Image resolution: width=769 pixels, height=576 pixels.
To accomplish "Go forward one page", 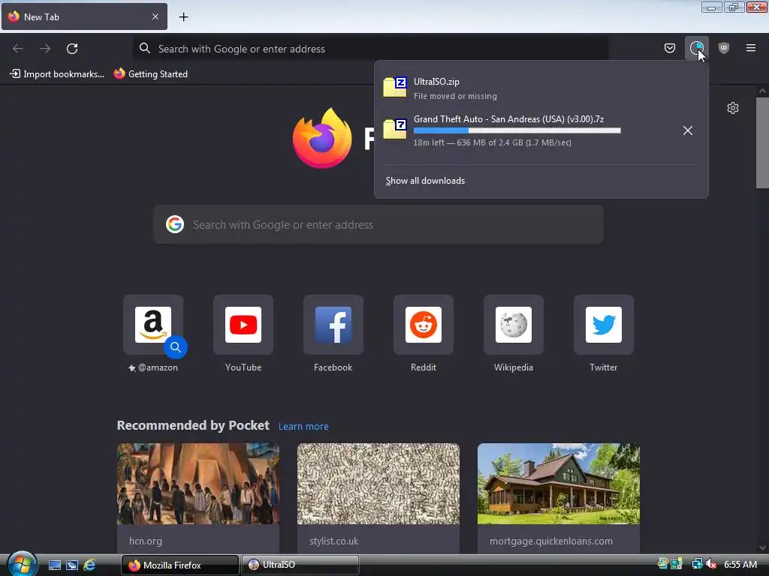I will point(45,49).
